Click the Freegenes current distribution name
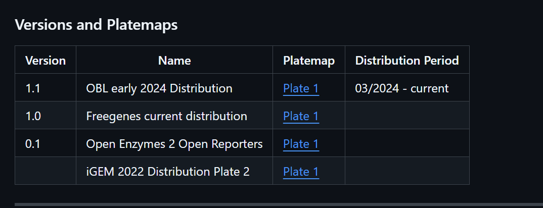The height and width of the screenshot is (208, 543). 166,116
